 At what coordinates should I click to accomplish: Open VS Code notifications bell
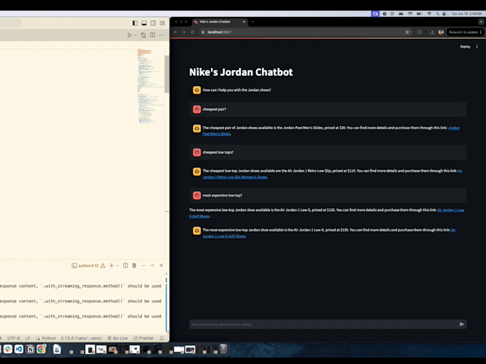(162, 338)
